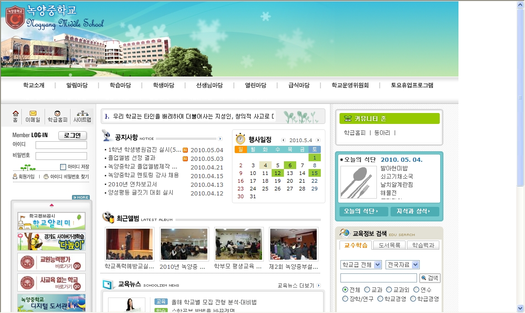Expand the 교육뉴스 더보기 link arrow
This screenshot has width=525, height=313.
point(319,286)
